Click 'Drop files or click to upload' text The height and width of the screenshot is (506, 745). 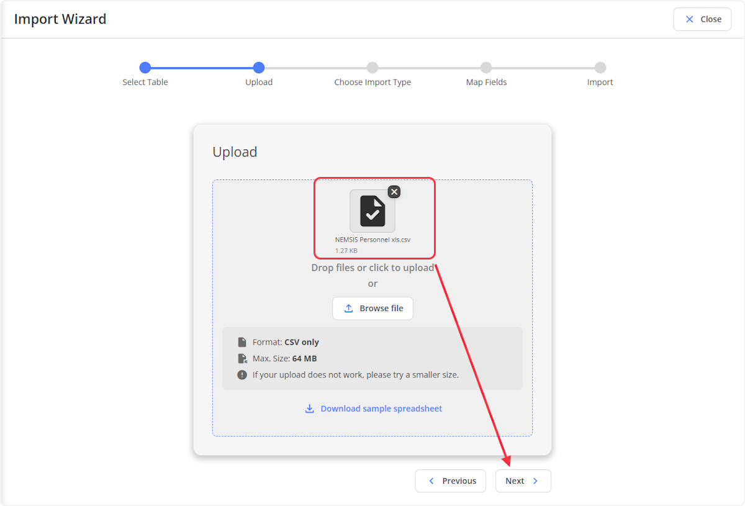coord(372,268)
